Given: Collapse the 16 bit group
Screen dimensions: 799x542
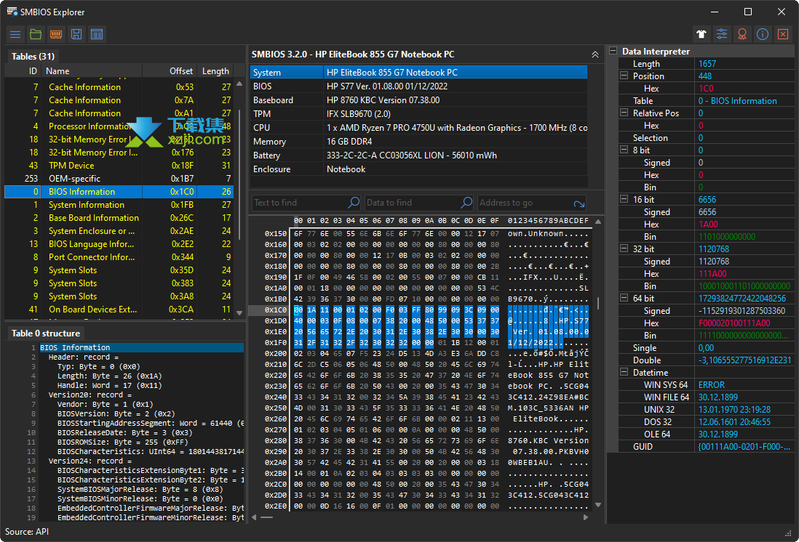Looking at the screenshot, I should 624,200.
